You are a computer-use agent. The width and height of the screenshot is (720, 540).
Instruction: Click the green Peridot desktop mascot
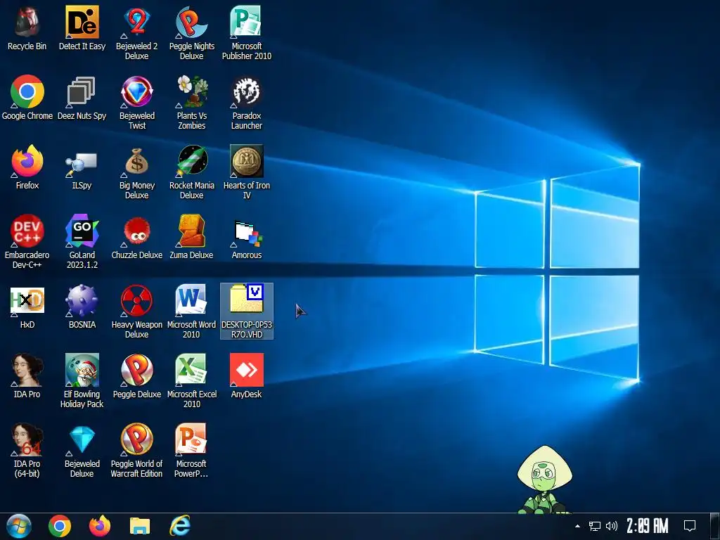coord(545,480)
